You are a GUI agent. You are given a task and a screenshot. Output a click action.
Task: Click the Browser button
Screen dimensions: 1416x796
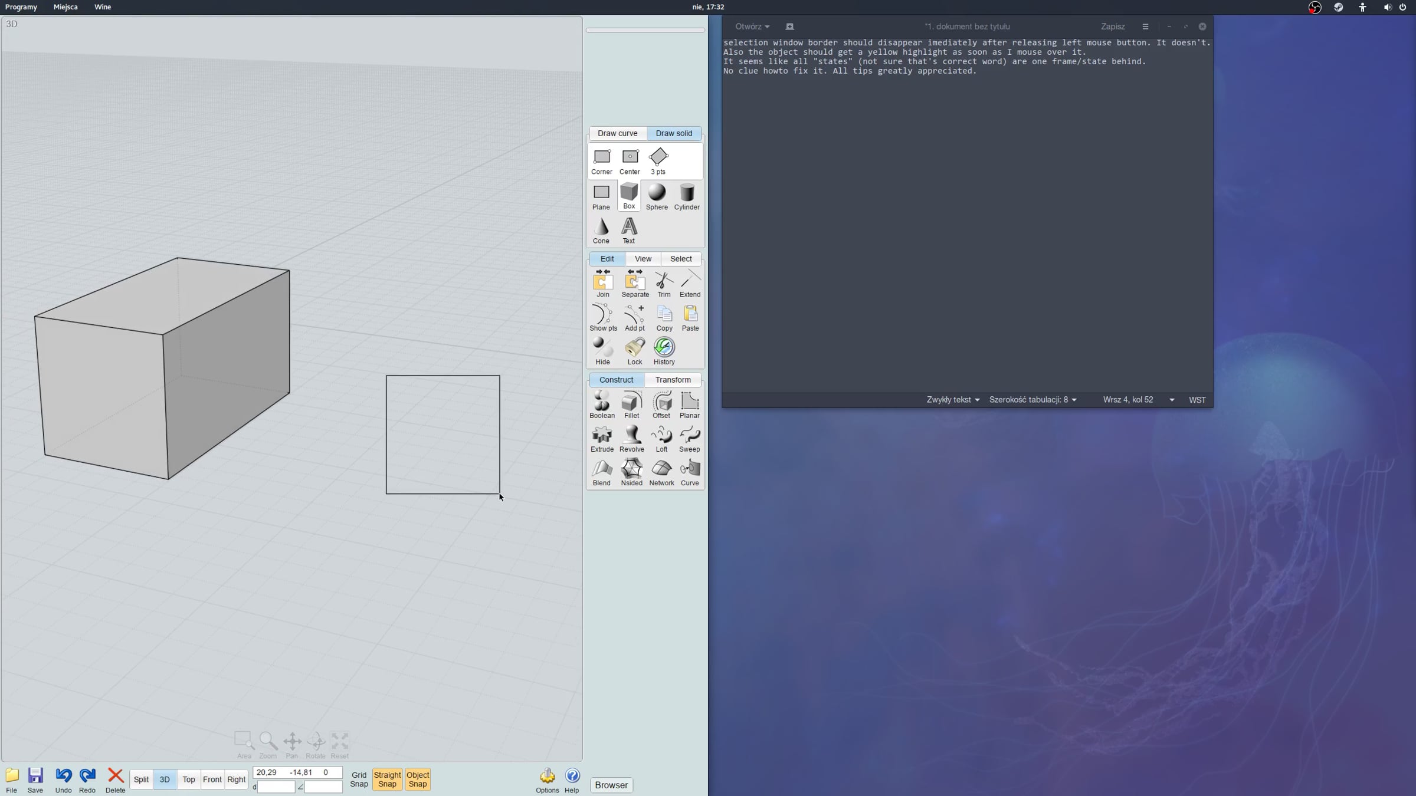(x=611, y=785)
